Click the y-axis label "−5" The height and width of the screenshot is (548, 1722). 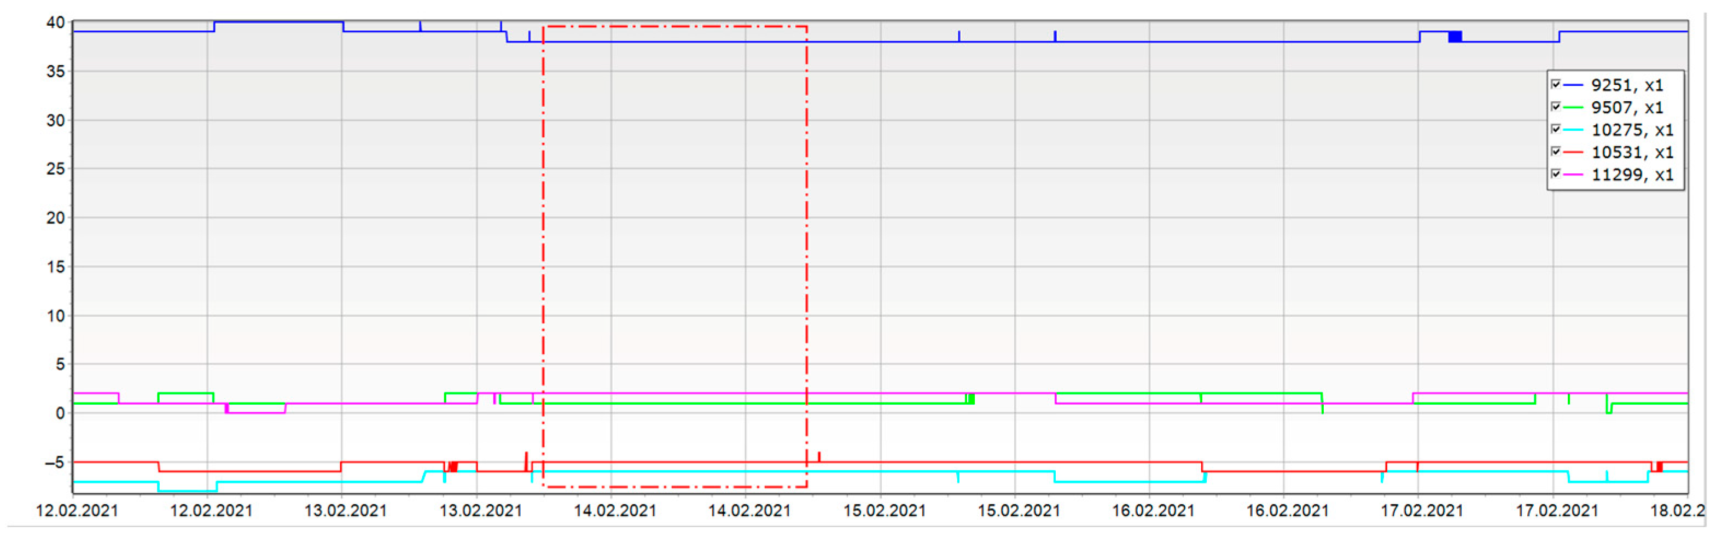click(x=54, y=463)
